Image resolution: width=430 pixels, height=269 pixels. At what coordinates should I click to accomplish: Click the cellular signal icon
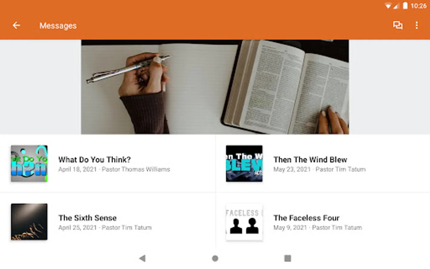coord(396,6)
